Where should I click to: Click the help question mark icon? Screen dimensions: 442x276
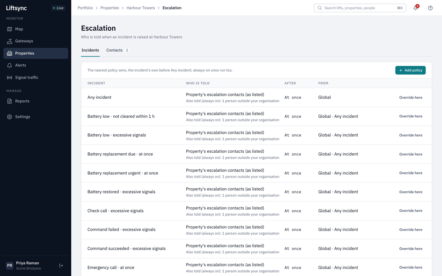tap(430, 8)
